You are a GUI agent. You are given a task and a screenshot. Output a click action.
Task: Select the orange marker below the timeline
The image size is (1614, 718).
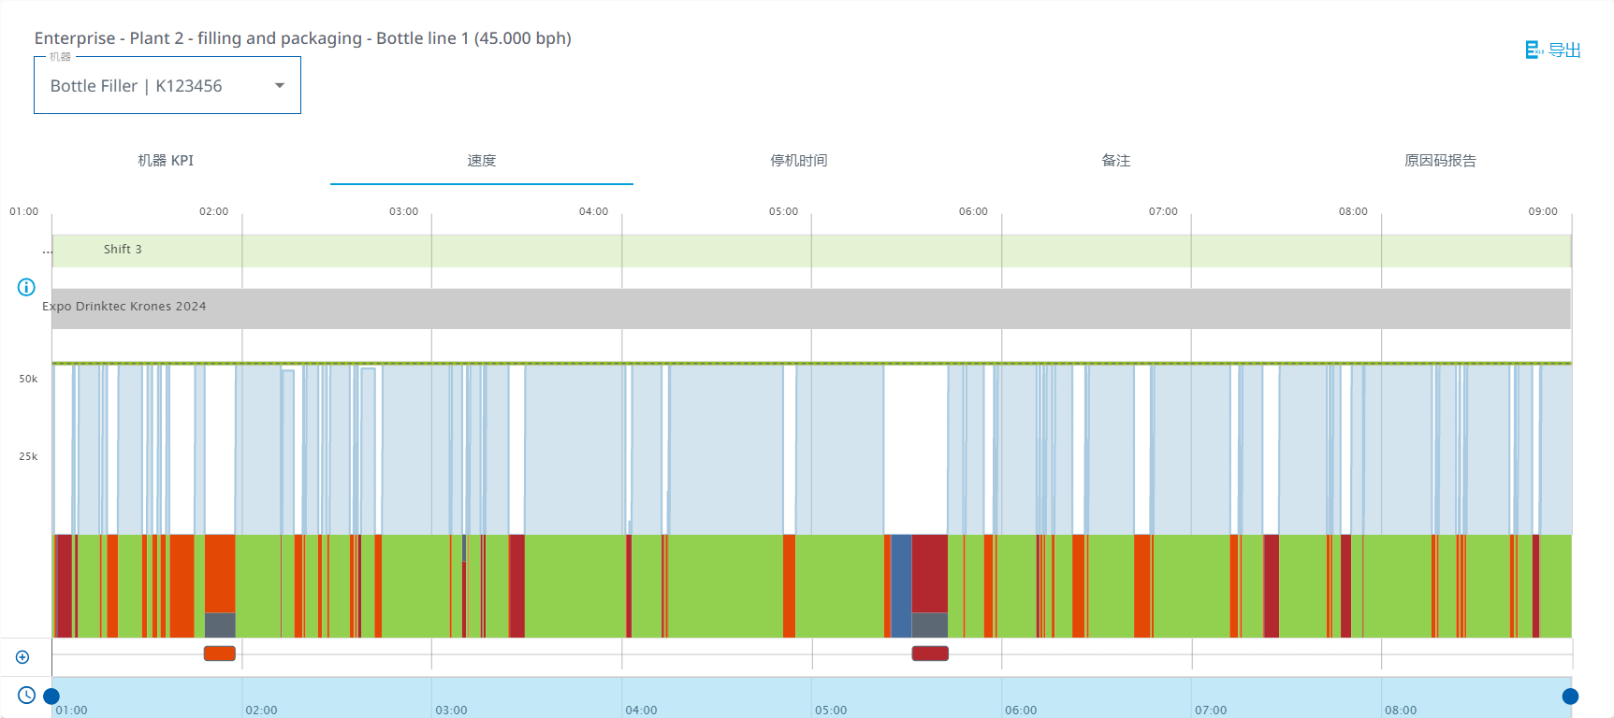click(219, 653)
